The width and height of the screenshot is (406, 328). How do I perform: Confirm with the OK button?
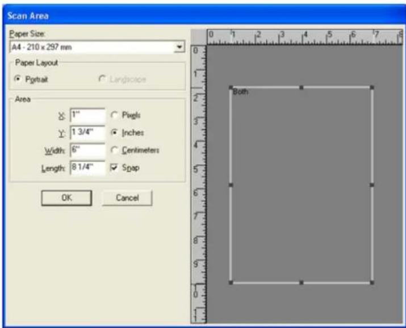click(x=66, y=198)
